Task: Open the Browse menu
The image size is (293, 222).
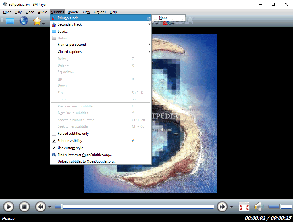Action: pos(73,12)
